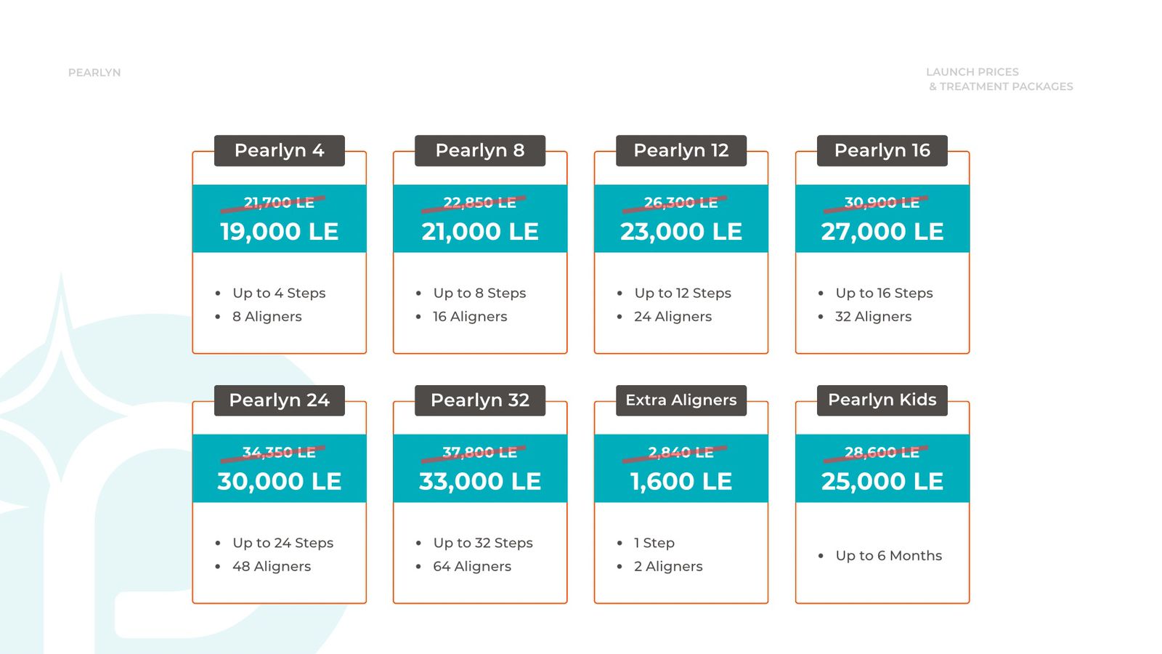Image resolution: width=1162 pixels, height=654 pixels.
Task: Click the Pearlyn 32 package label
Action: 479,400
